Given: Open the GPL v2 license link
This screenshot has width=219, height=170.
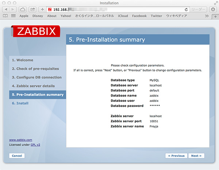Looking at the screenshot, I should [35, 145].
